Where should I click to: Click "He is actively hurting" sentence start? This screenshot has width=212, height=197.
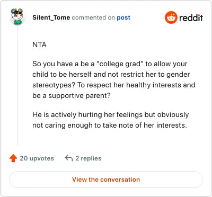tap(67, 115)
